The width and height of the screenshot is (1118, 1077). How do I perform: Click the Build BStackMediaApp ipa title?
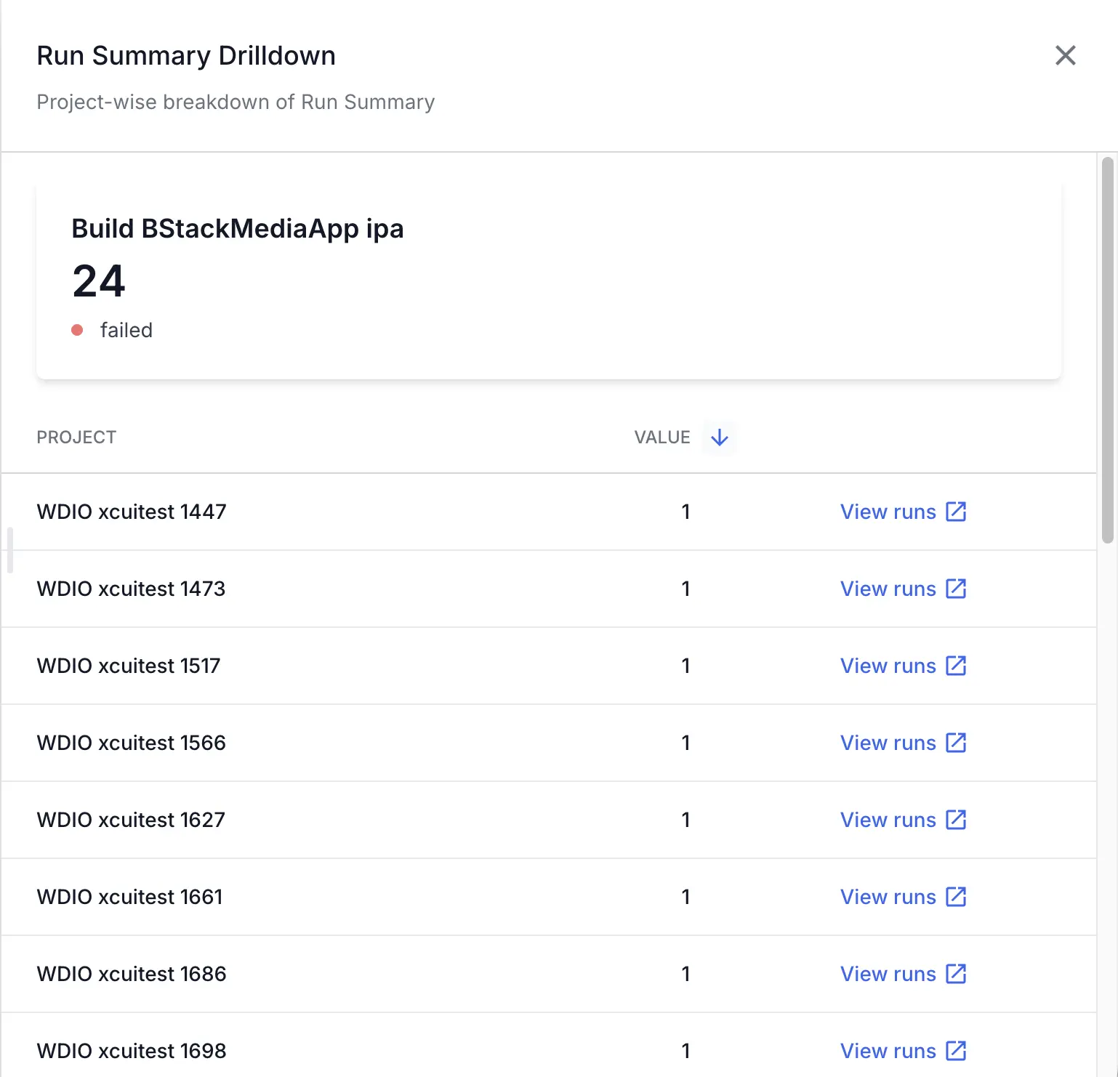point(238,229)
